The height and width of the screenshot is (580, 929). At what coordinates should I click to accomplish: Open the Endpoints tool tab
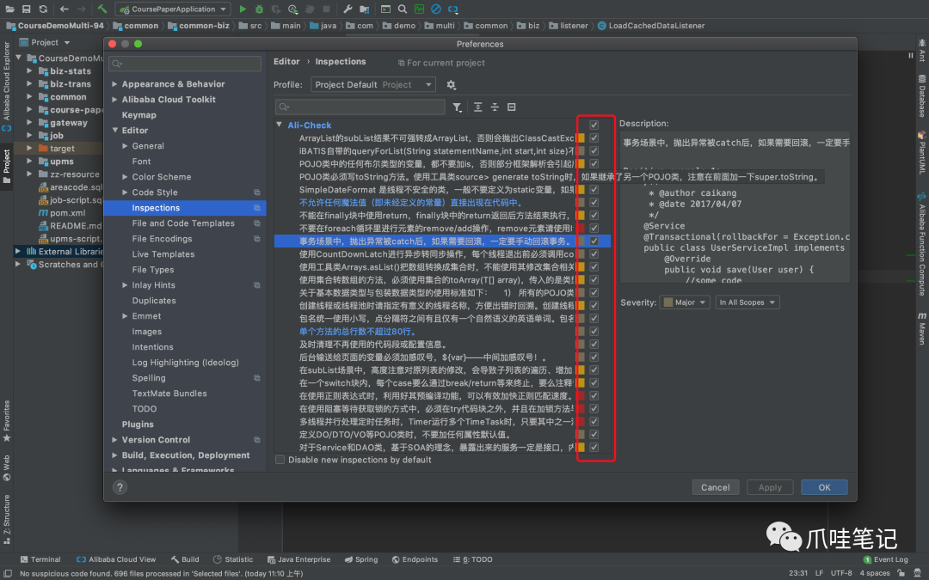pos(415,559)
